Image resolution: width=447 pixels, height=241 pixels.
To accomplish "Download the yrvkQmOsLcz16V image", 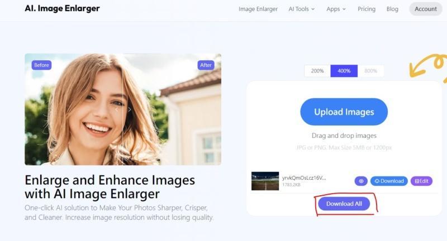I will pos(389,181).
